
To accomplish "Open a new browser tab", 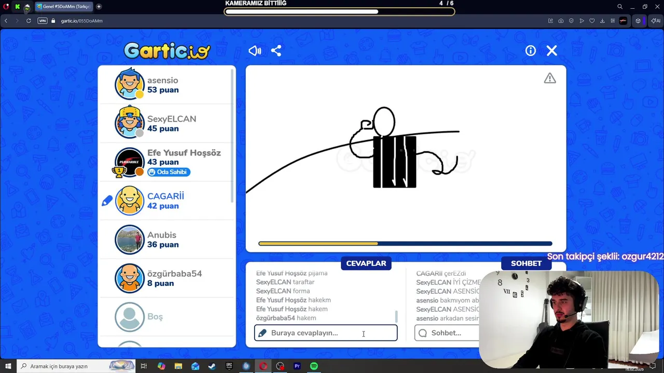I will [99, 7].
